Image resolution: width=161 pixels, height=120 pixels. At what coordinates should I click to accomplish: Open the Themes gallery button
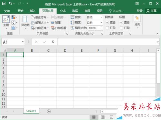[6, 22]
